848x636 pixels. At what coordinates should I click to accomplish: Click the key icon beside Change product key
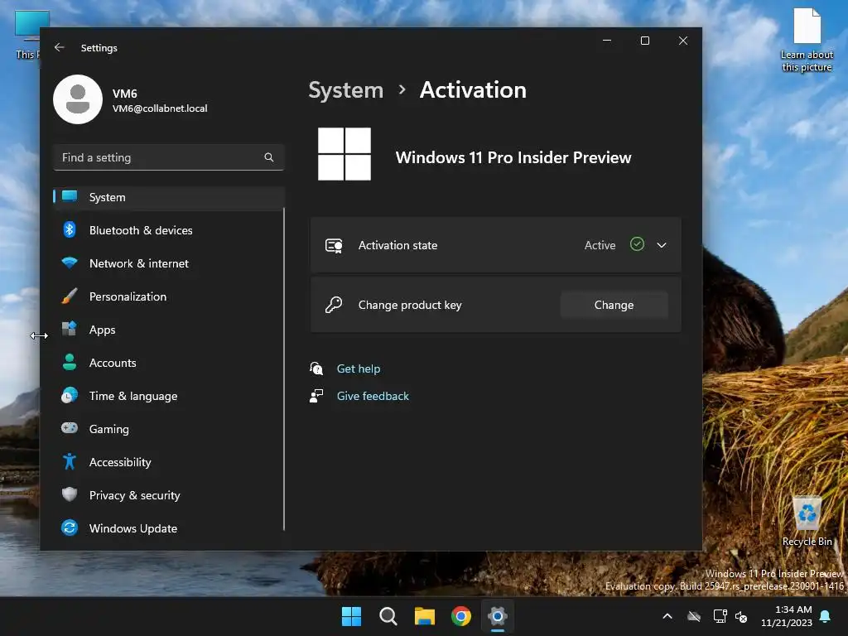pos(334,305)
